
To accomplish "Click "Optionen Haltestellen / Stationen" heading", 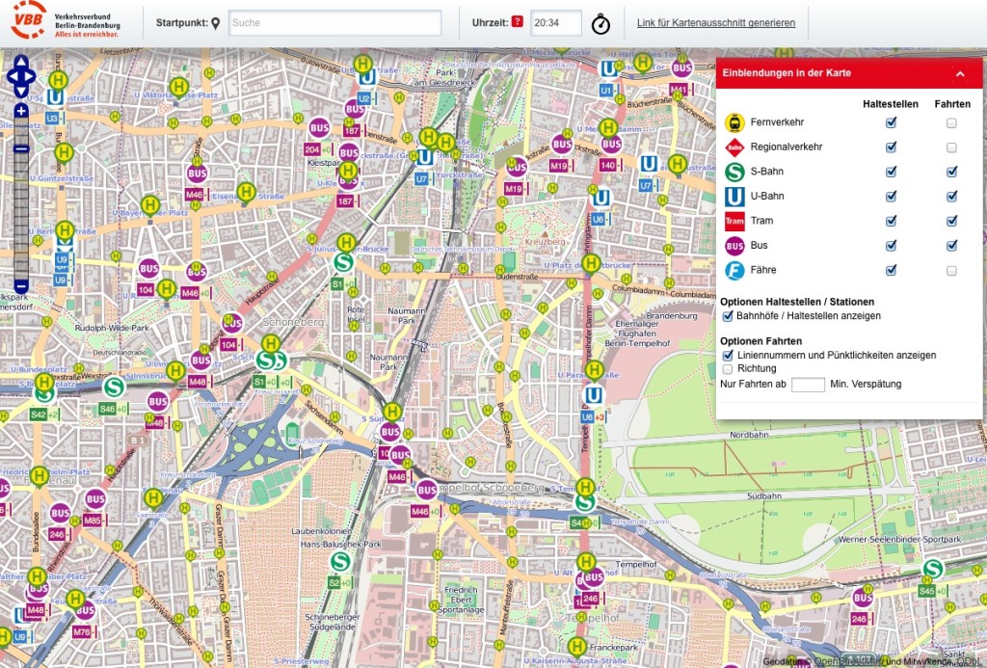I will 797,302.
